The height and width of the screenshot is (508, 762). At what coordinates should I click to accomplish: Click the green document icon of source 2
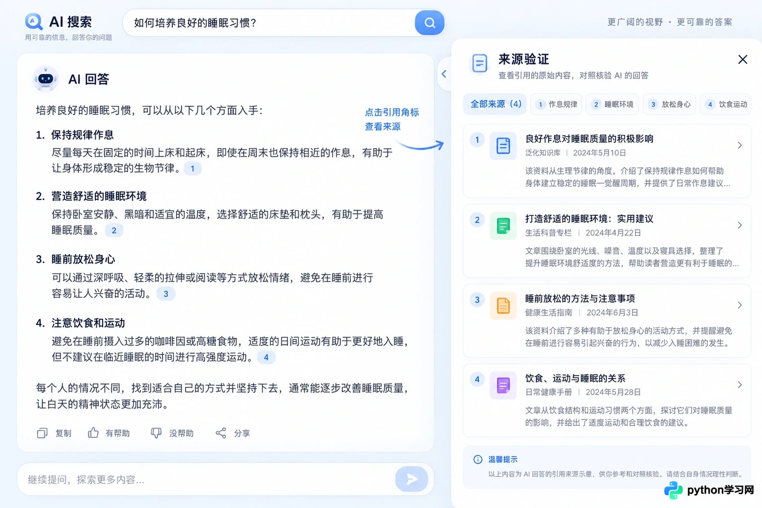503,225
